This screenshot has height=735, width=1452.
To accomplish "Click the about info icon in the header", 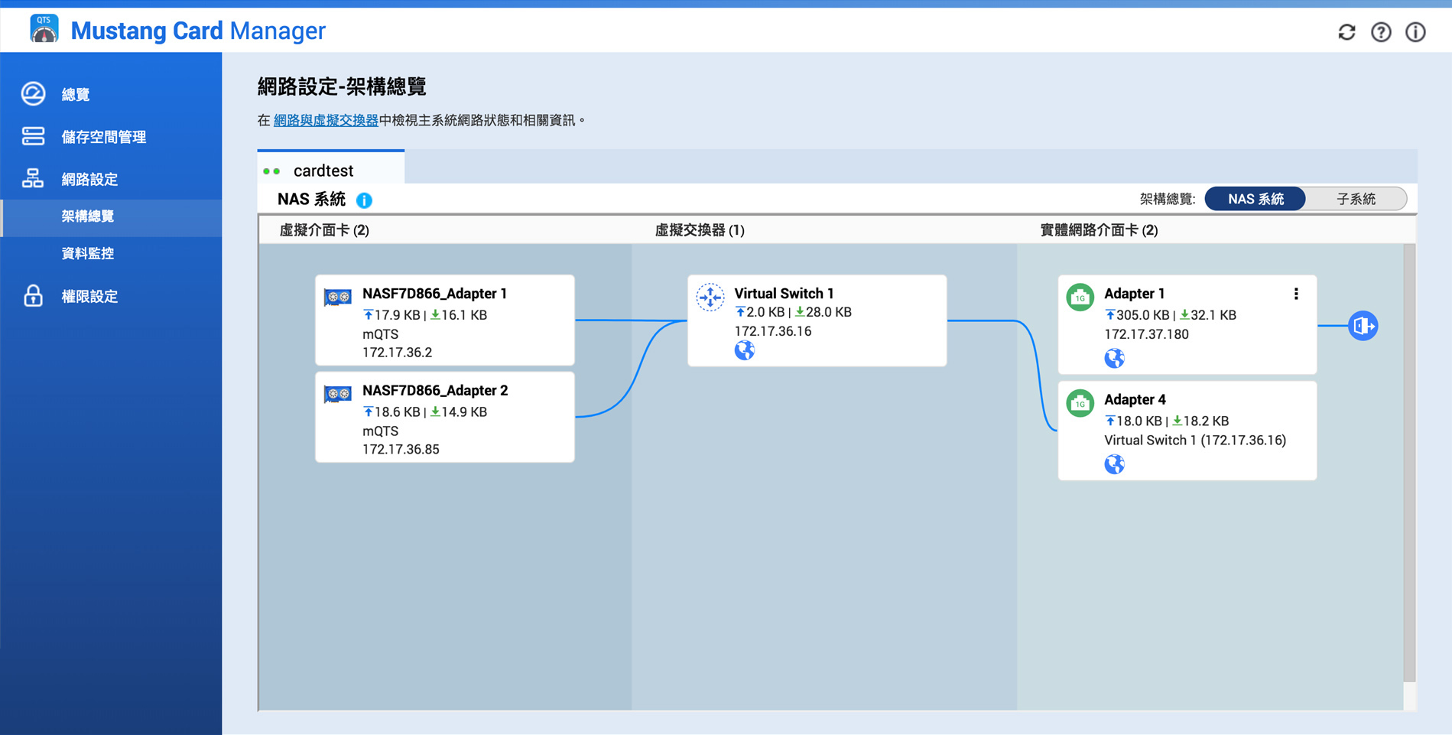I will click(x=1415, y=32).
